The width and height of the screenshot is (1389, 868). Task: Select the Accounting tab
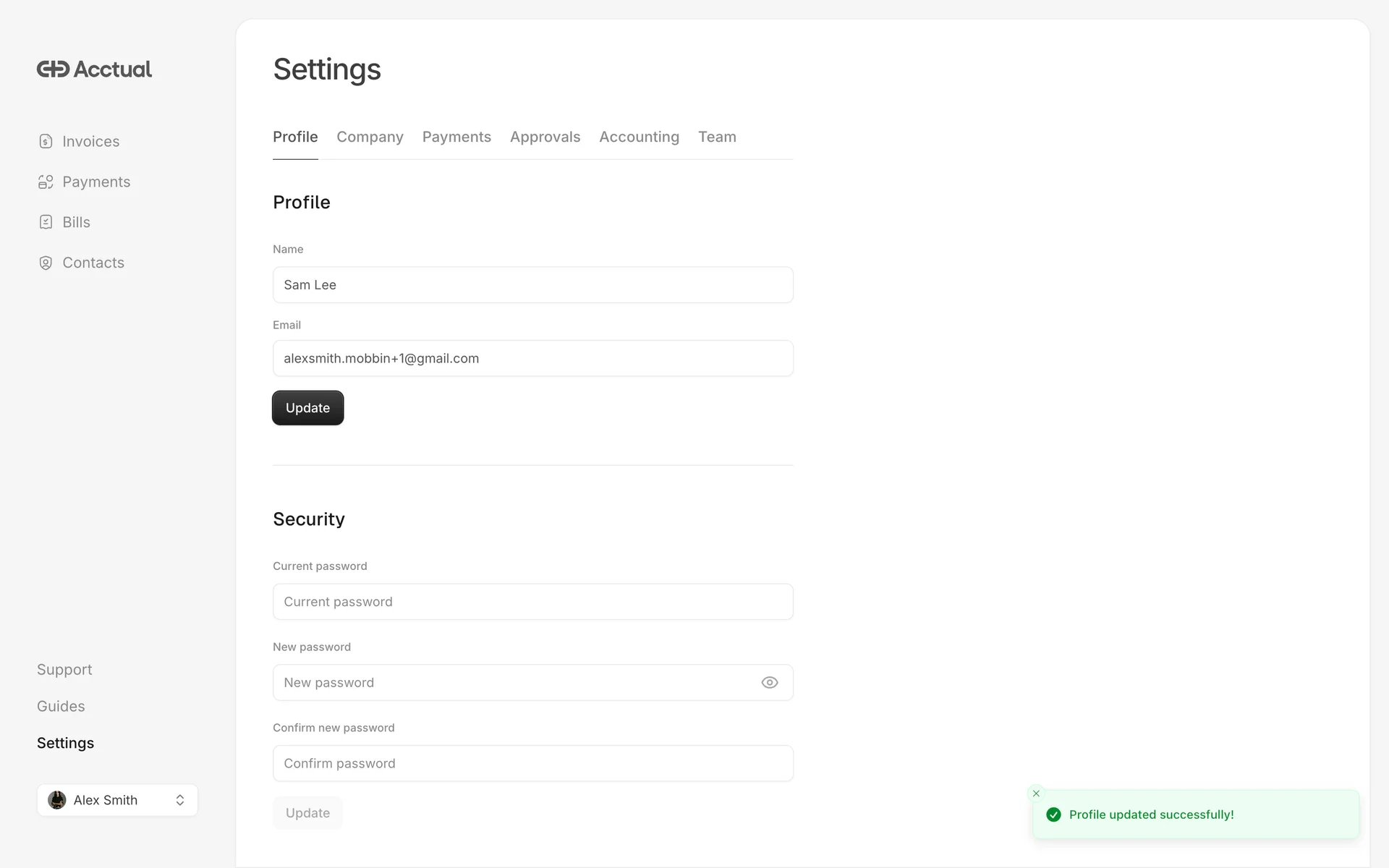[639, 137]
